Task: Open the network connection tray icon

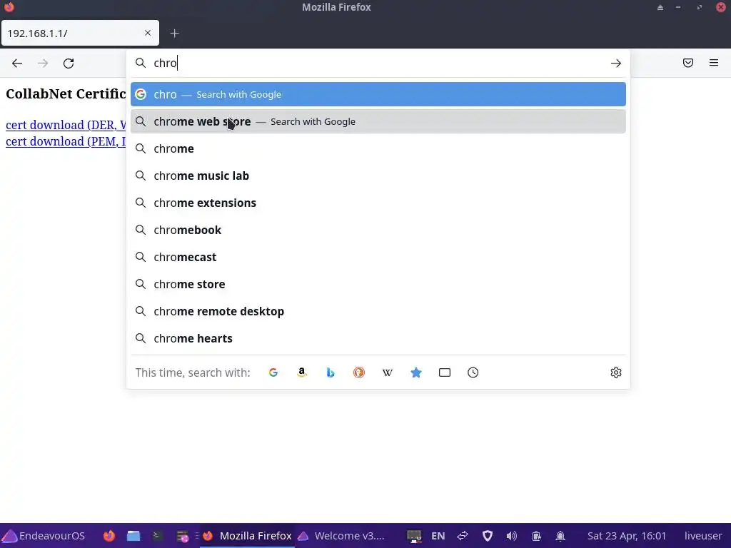Action: click(463, 536)
